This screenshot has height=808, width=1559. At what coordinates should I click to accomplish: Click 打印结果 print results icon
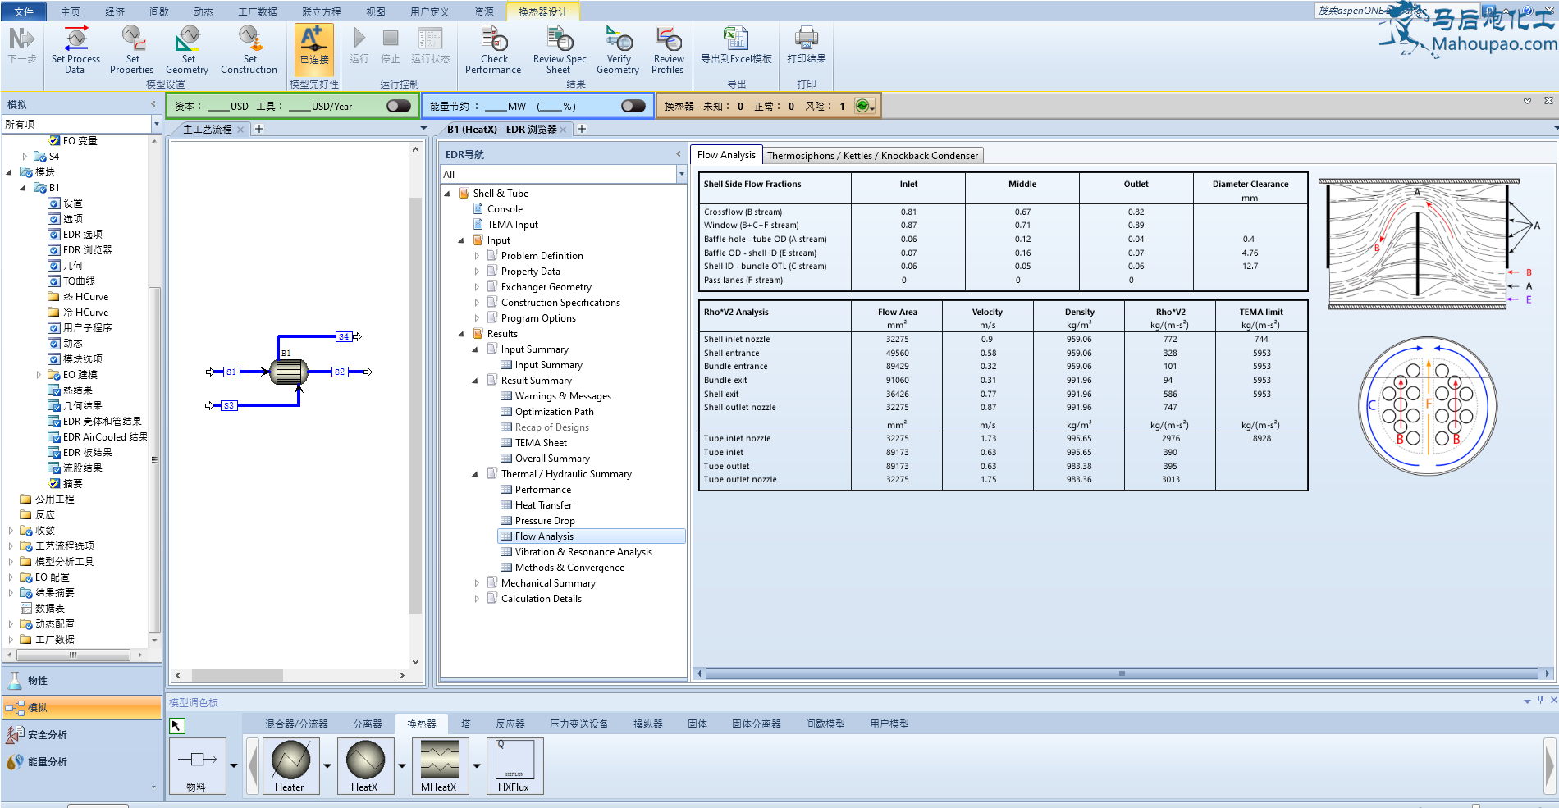click(x=807, y=46)
